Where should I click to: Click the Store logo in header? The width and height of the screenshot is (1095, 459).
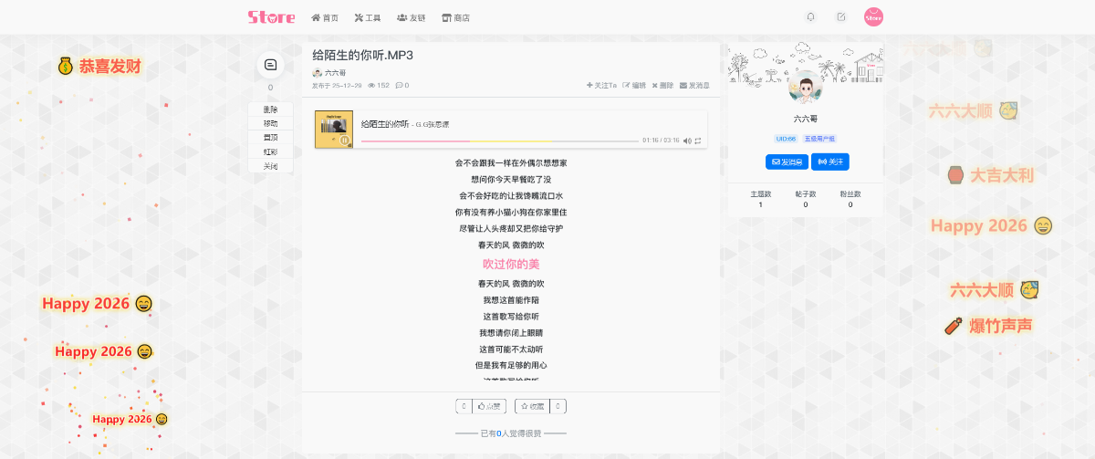tap(271, 16)
